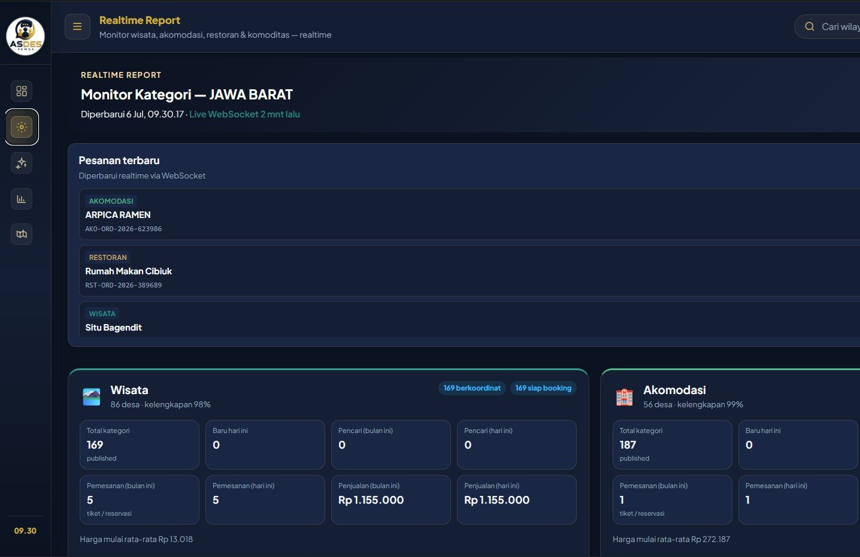The image size is (860, 557).
Task: Click the RESTORAN tag label
Action: pyautogui.click(x=108, y=258)
